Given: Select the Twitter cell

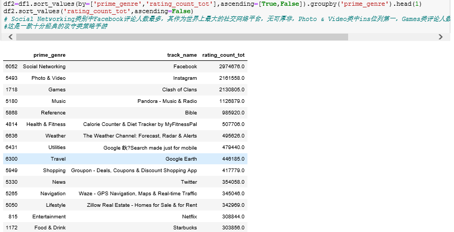Looking at the screenshot, I should point(189,182).
